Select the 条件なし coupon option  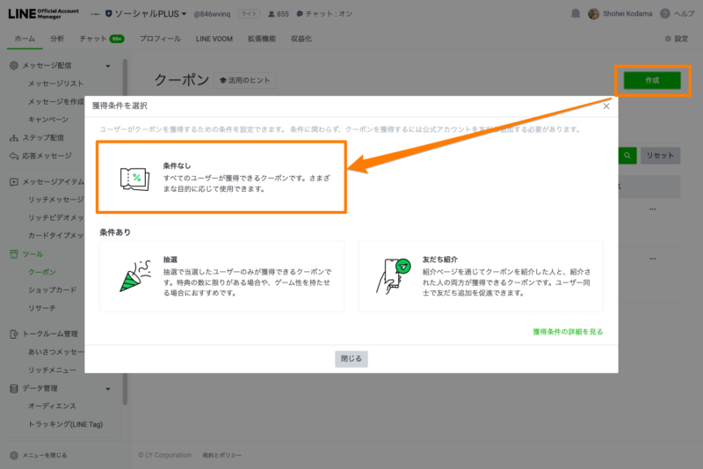click(x=221, y=177)
